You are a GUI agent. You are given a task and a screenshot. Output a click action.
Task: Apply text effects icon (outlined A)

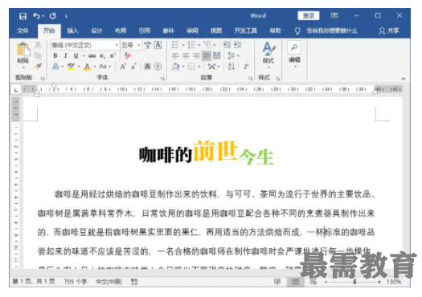(x=55, y=67)
